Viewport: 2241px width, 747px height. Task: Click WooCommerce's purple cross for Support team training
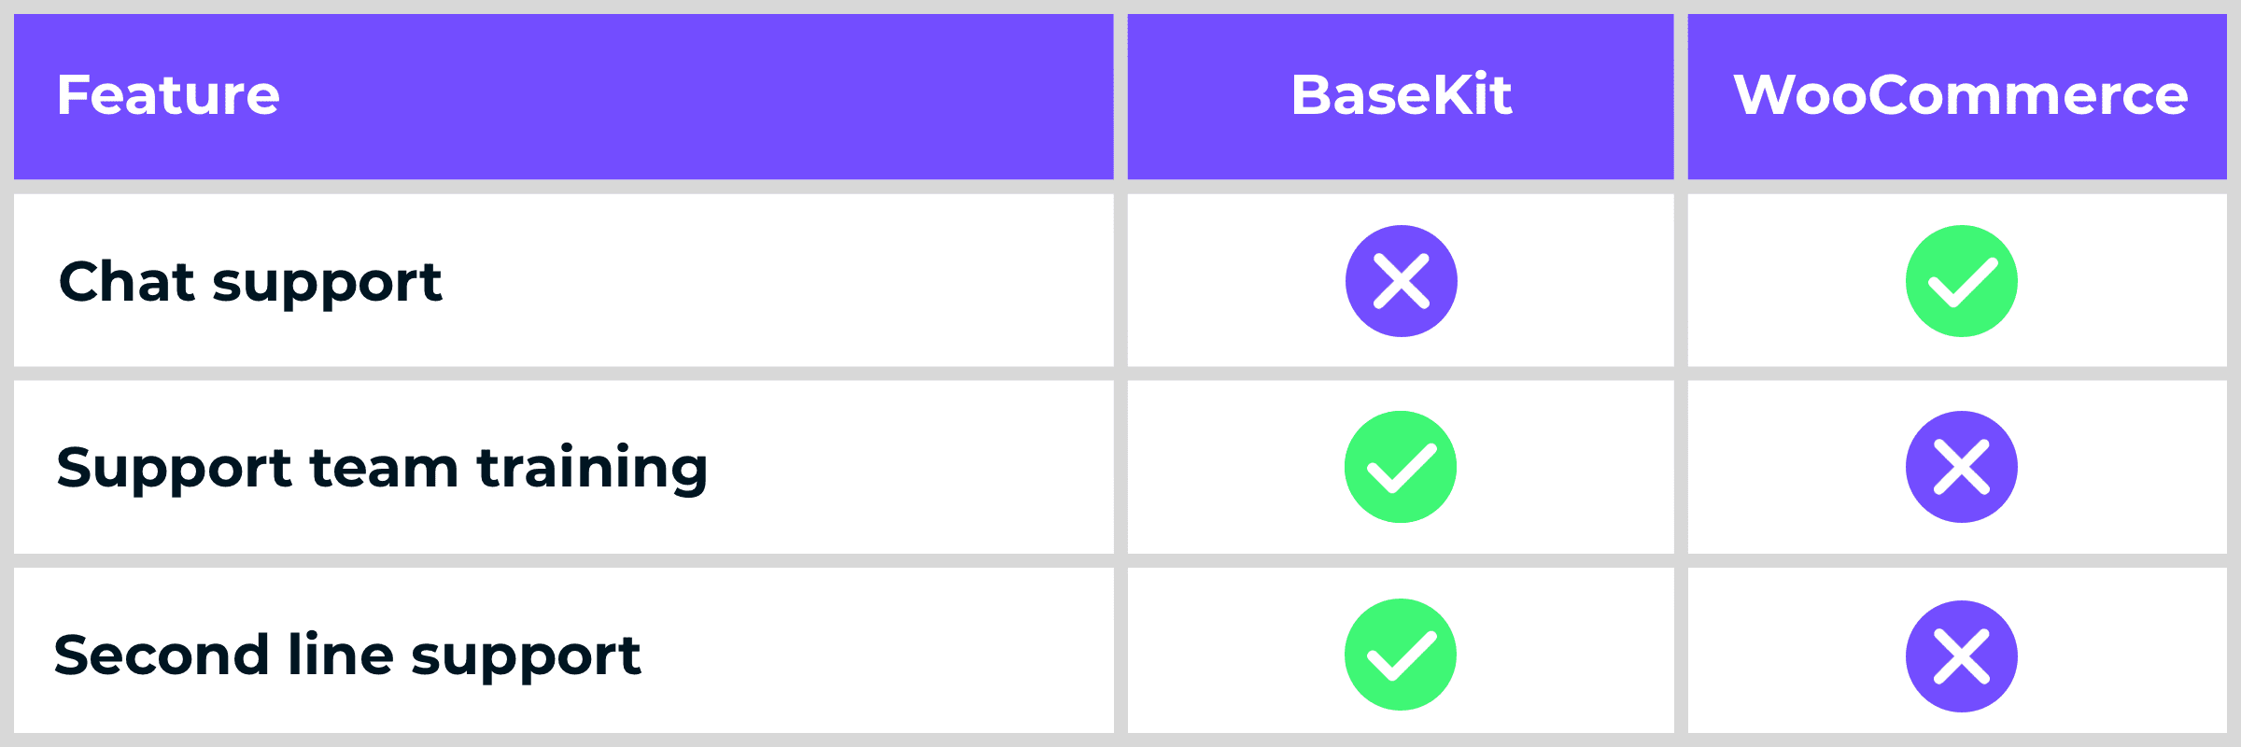(1961, 467)
